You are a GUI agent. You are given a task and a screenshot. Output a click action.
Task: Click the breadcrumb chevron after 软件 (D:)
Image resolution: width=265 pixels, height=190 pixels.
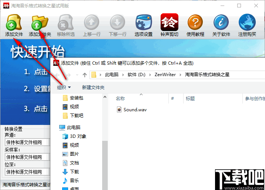click(x=150, y=75)
